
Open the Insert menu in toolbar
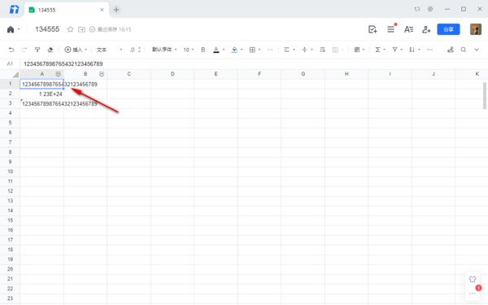(76, 50)
